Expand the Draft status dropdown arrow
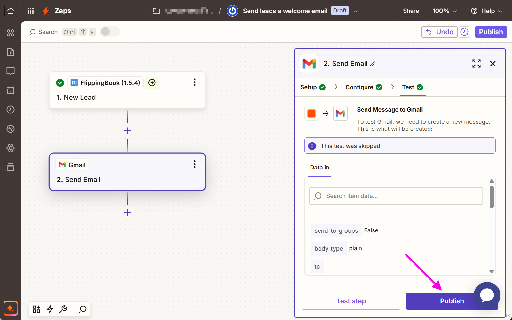512x320 pixels. 356,11
